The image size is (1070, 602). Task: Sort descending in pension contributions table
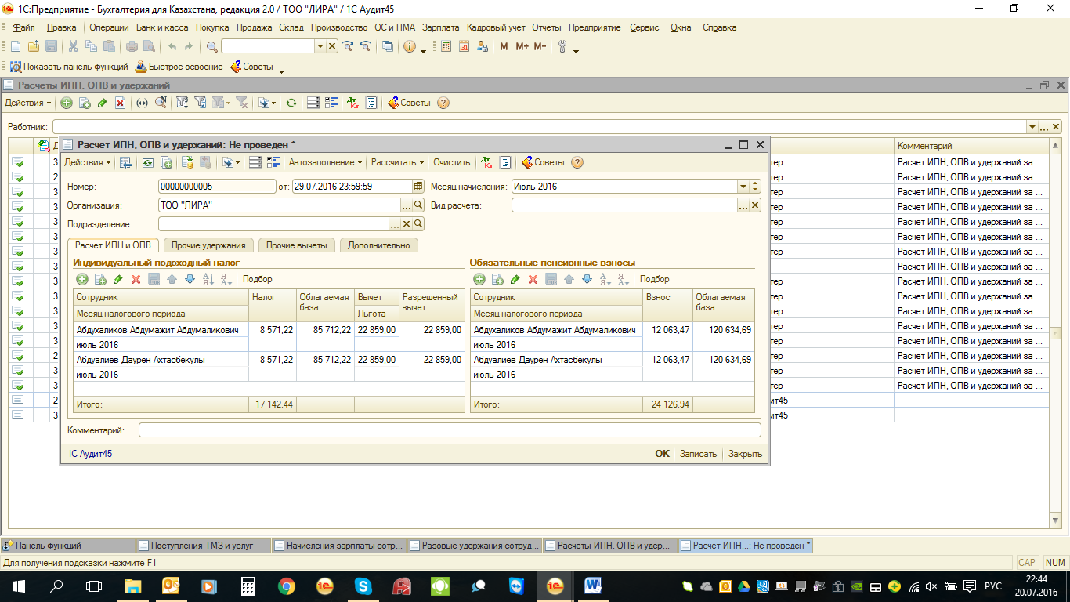click(x=624, y=279)
